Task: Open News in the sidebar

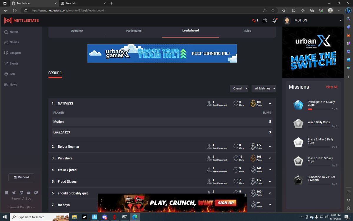Action: (11, 85)
